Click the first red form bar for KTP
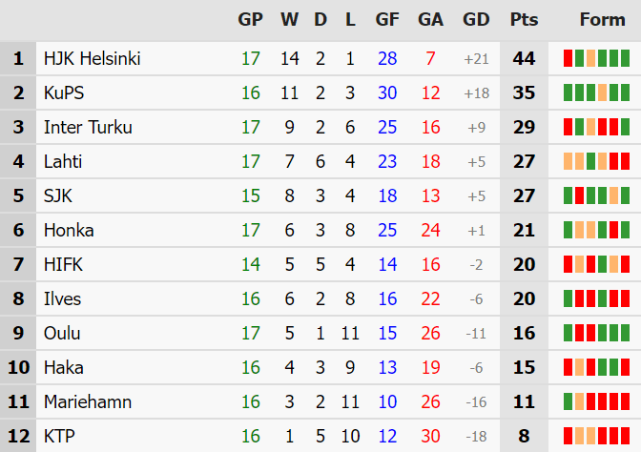The image size is (641, 452). (568, 436)
